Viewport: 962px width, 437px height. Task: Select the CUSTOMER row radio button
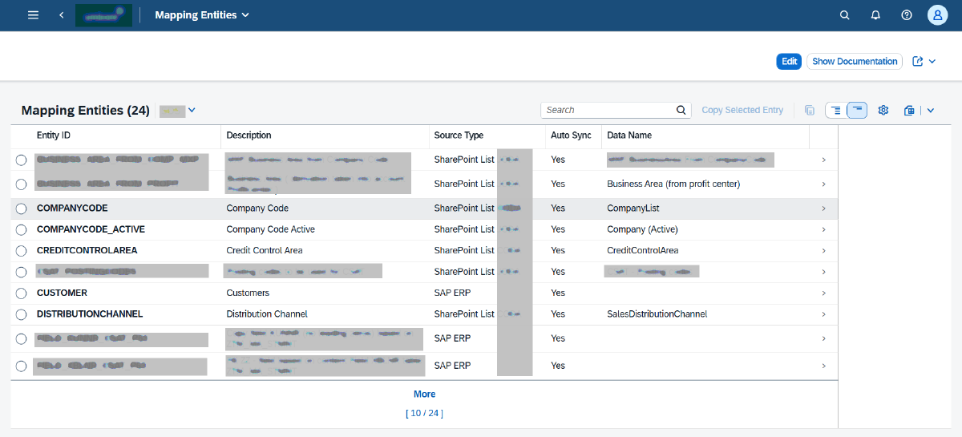pyautogui.click(x=22, y=293)
